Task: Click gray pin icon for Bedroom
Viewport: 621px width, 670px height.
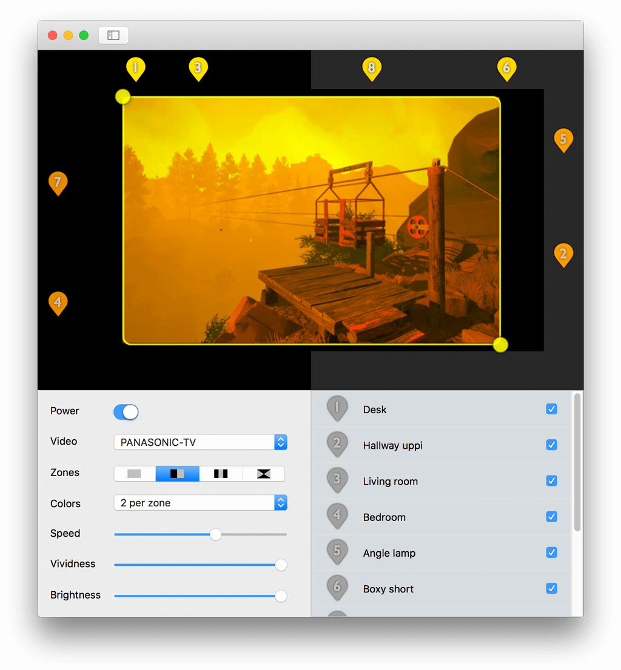Action: 337,516
